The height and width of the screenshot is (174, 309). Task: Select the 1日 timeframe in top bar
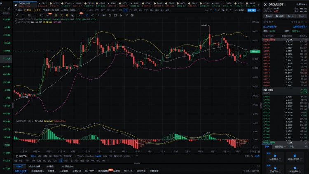click(125, 10)
